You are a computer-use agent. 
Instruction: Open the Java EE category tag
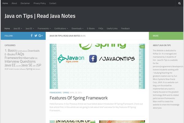tap(10, 65)
